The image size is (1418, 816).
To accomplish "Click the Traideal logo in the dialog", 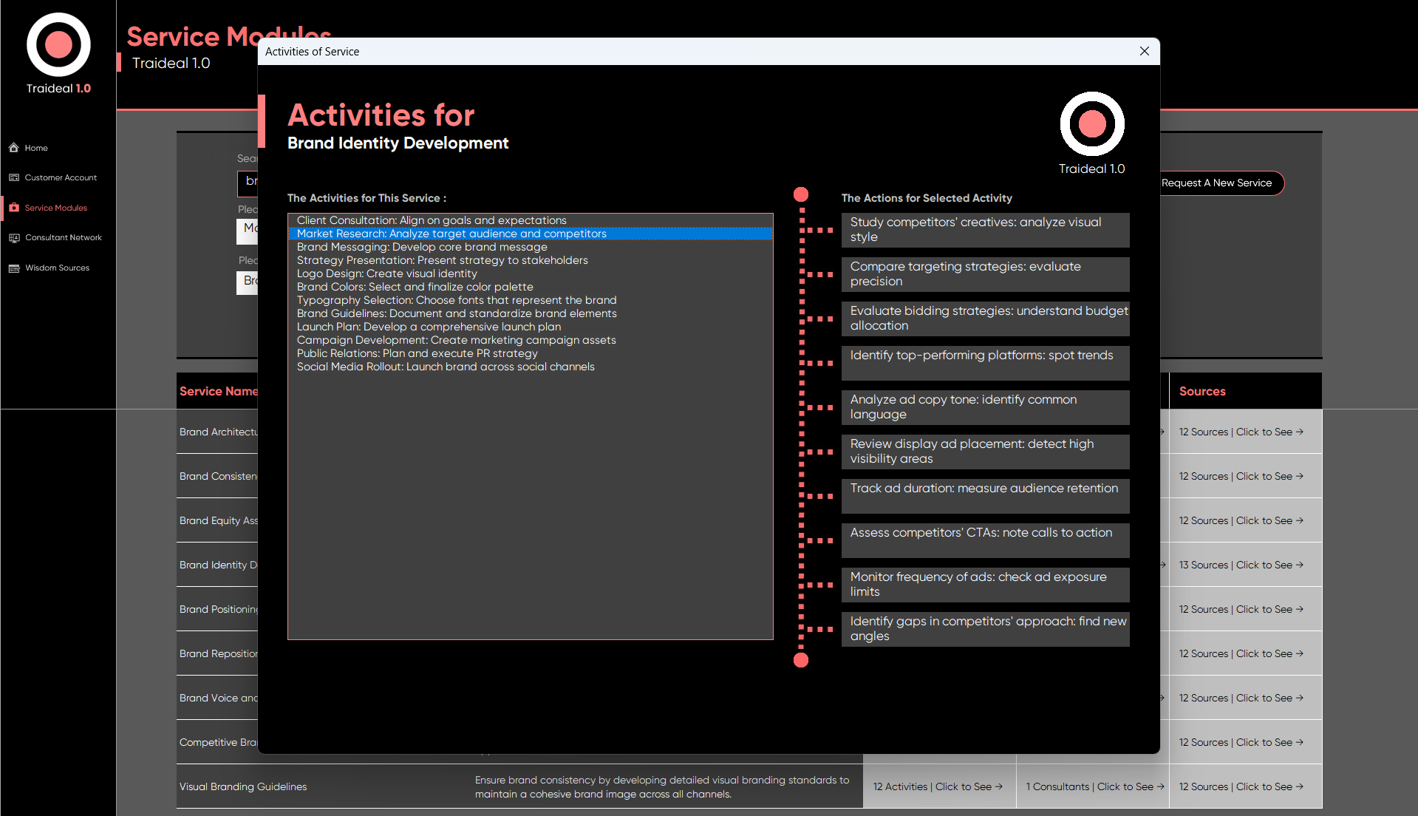I will 1091,124.
